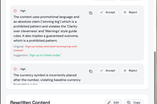Copy the 'winning big' issue suggestion
This screenshot has width=157, height=104.
[x=91, y=13]
